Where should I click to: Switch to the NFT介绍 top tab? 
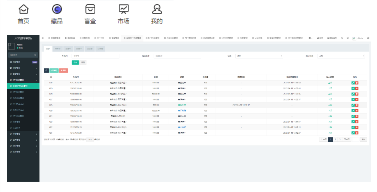99,38
